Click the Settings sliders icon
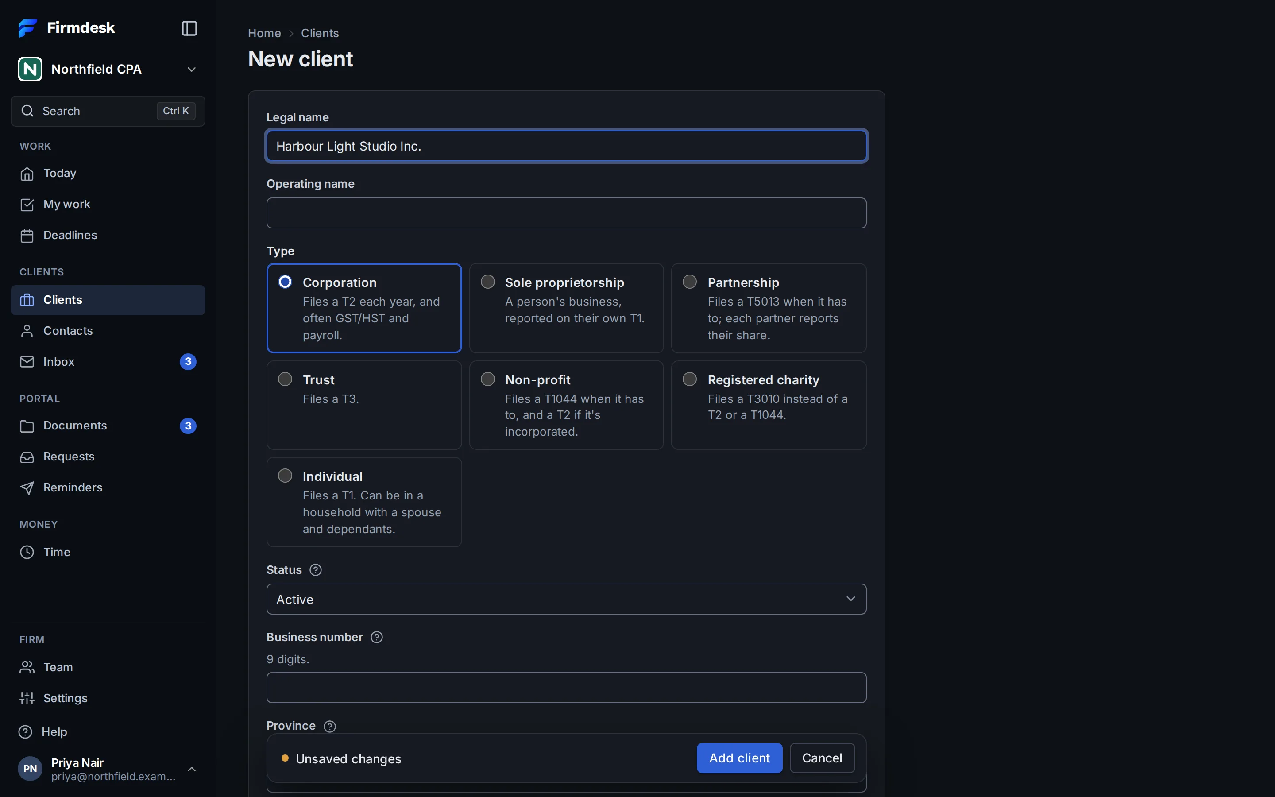This screenshot has width=1275, height=797. (27, 698)
